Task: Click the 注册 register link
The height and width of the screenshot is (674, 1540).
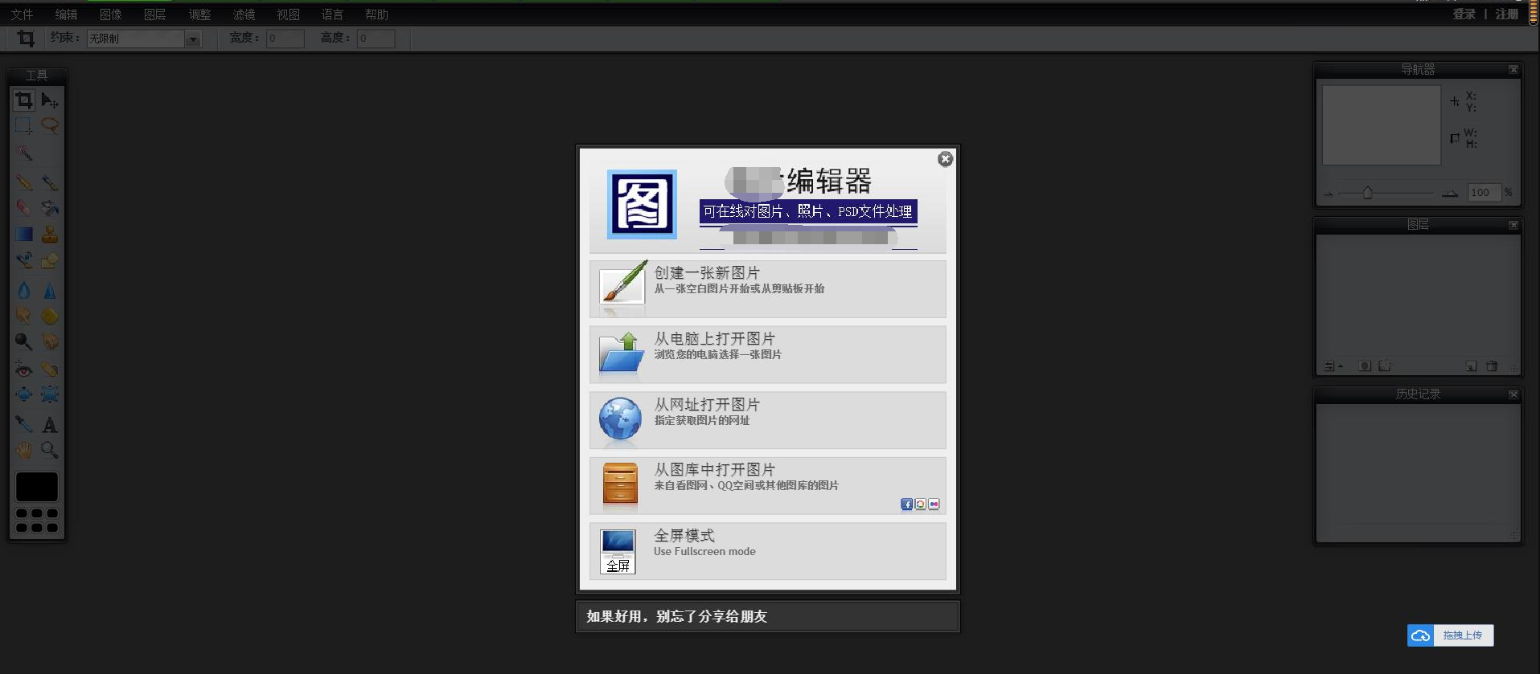Action: coord(1506,14)
